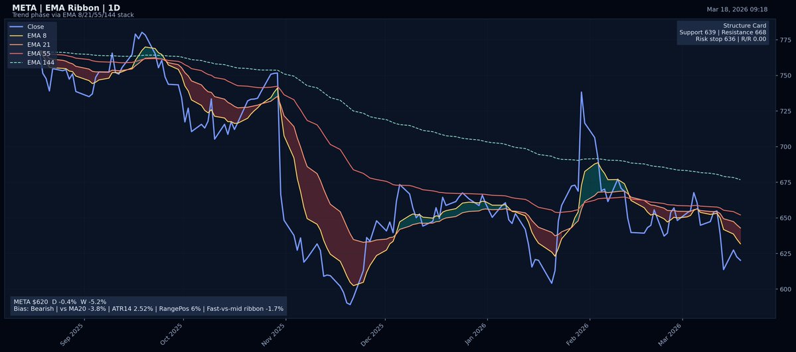The width and height of the screenshot is (796, 352).
Task: Click the Sep 2025 date axis label
Action: [72, 335]
